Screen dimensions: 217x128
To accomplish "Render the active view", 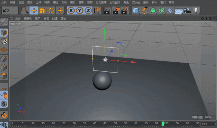I will tap(107, 10).
